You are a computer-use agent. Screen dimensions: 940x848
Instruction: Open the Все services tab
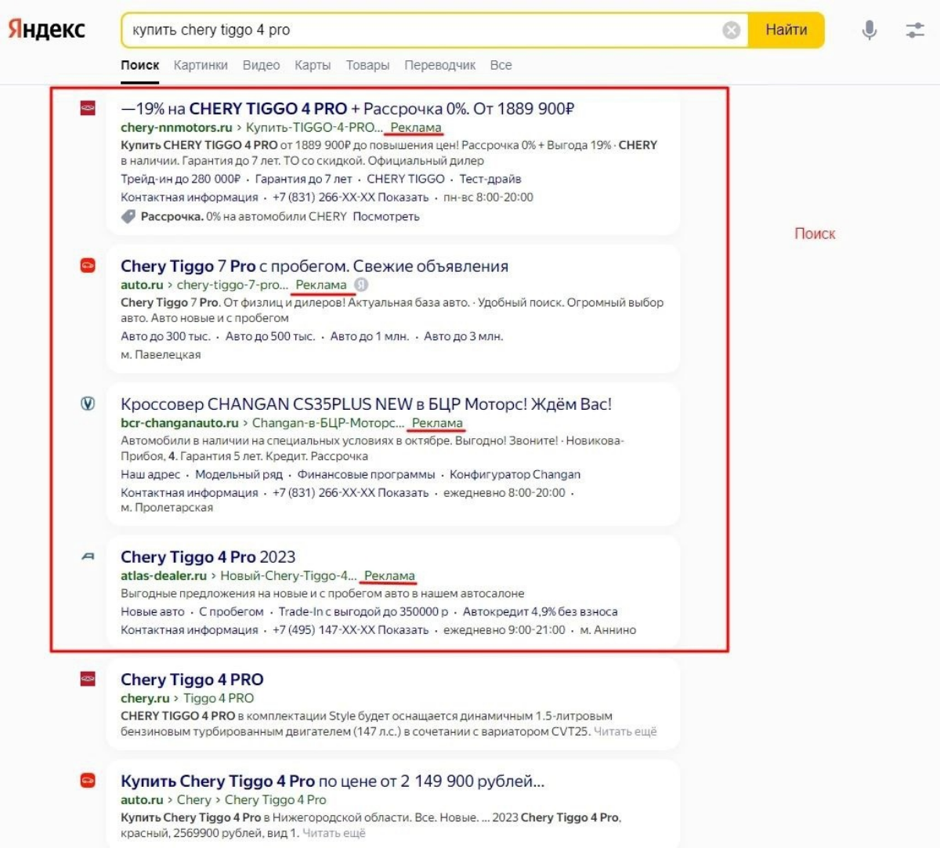point(501,65)
